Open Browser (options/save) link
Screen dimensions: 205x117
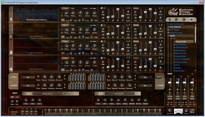176,24
